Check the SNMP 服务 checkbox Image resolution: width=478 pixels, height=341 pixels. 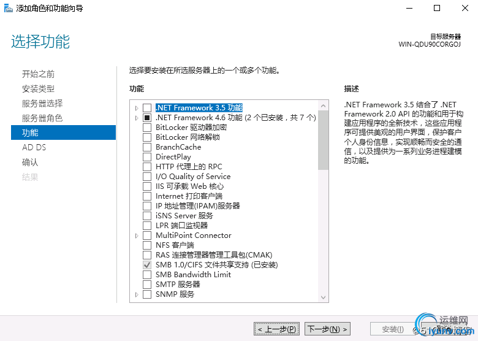coord(147,294)
